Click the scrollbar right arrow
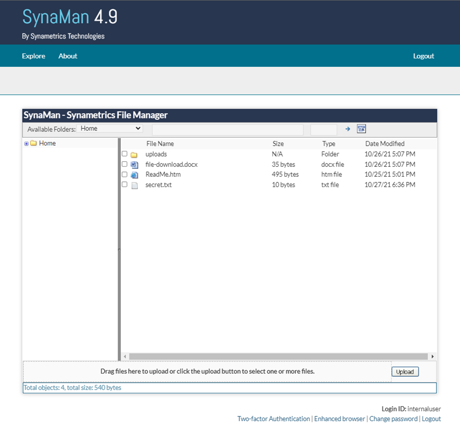 tap(432, 356)
